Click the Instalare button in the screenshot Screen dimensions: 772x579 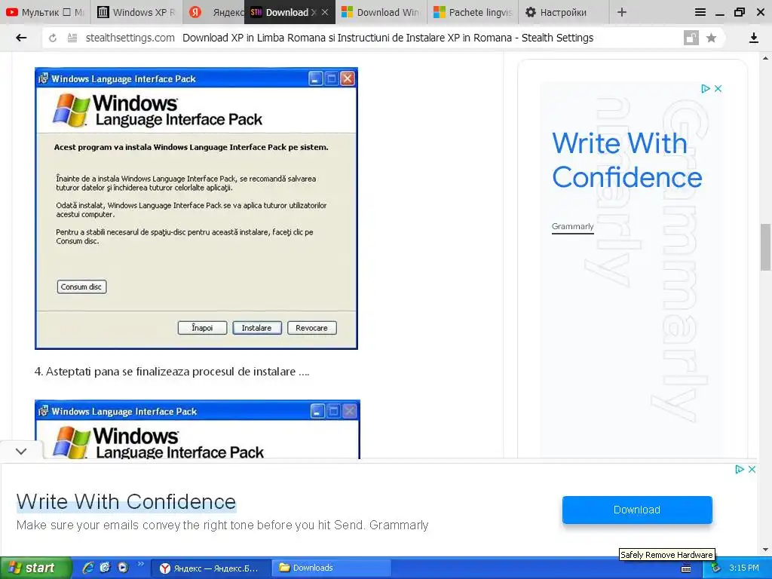[256, 328]
